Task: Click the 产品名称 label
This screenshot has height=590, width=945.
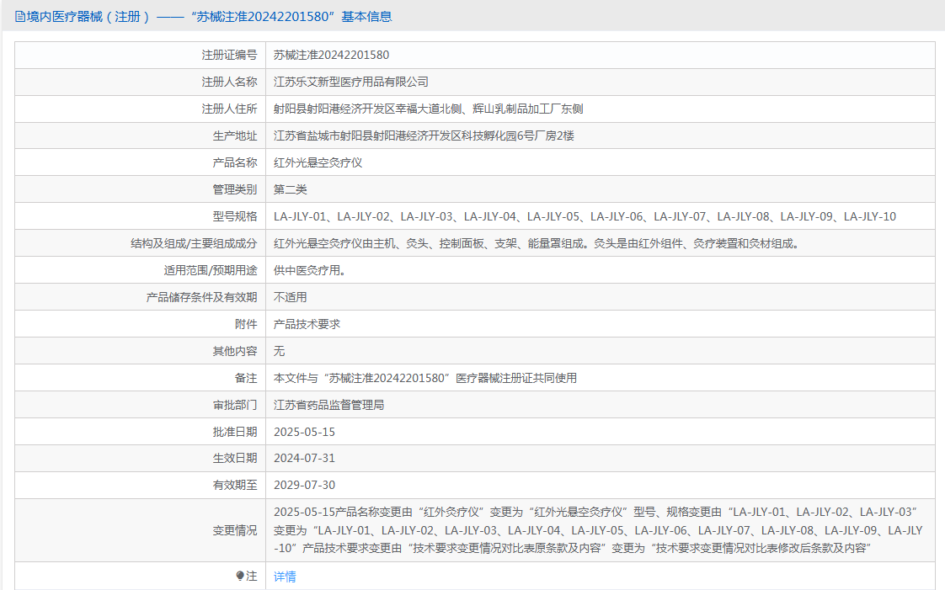Action: pos(234,162)
